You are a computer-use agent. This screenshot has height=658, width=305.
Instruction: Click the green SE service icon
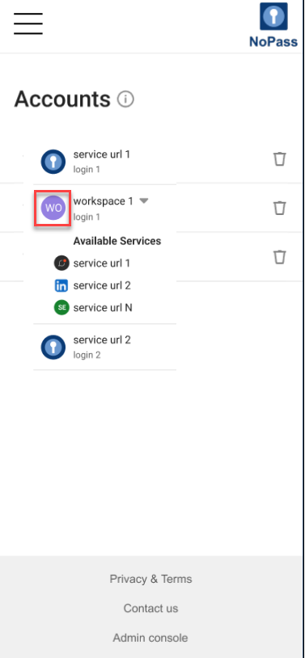click(61, 308)
